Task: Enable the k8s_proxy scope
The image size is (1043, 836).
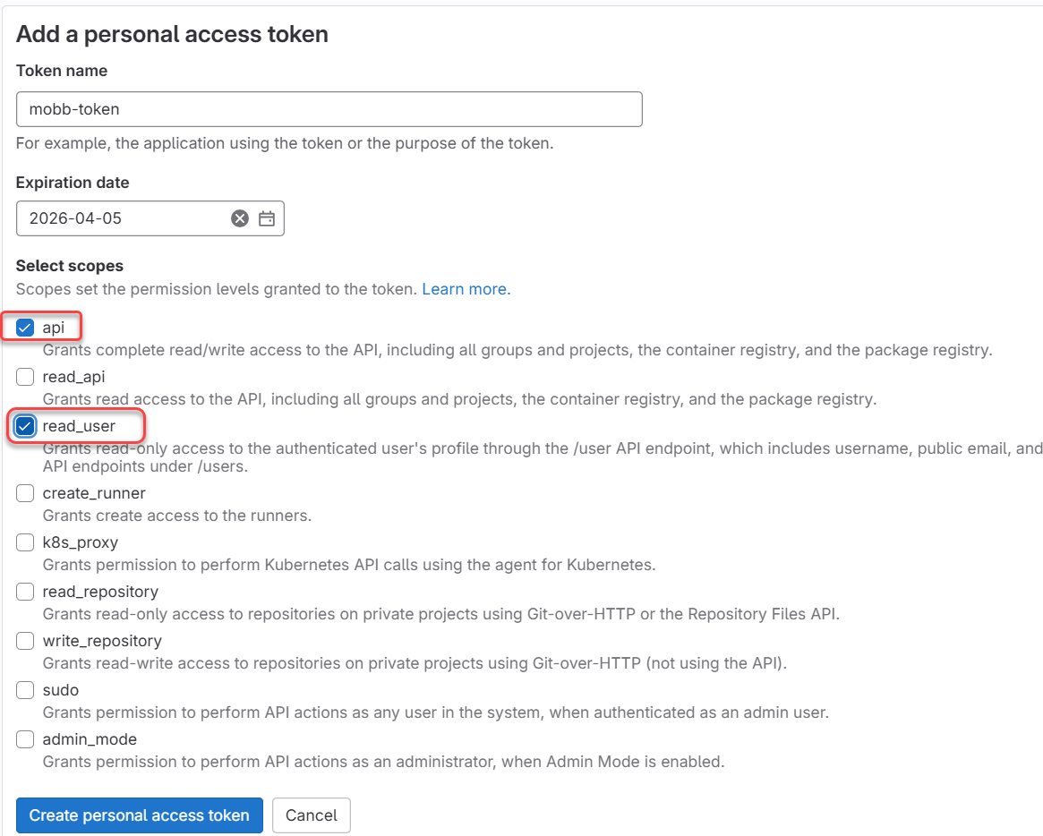Action: pyautogui.click(x=24, y=542)
